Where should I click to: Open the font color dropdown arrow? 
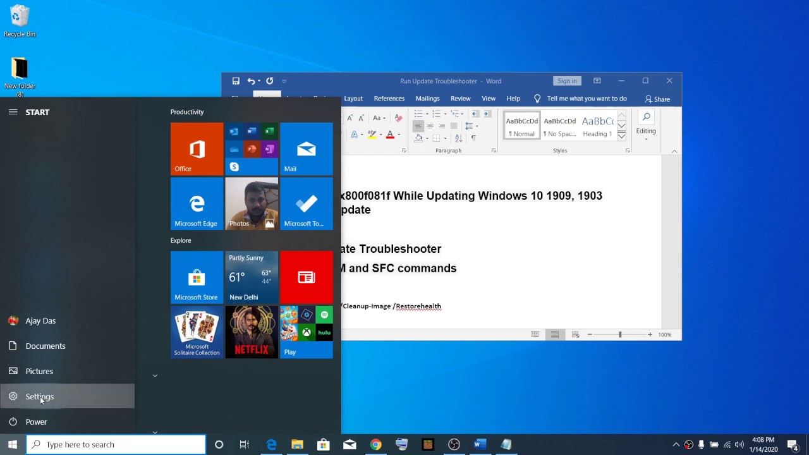click(400, 135)
